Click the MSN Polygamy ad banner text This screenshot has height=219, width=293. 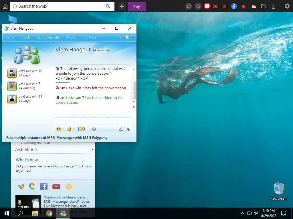point(57,138)
